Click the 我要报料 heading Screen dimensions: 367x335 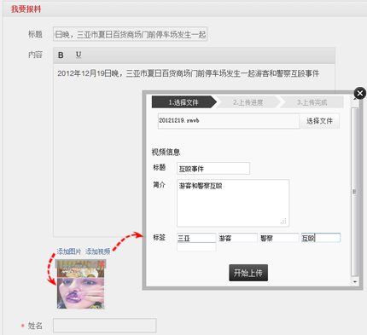tap(26, 9)
